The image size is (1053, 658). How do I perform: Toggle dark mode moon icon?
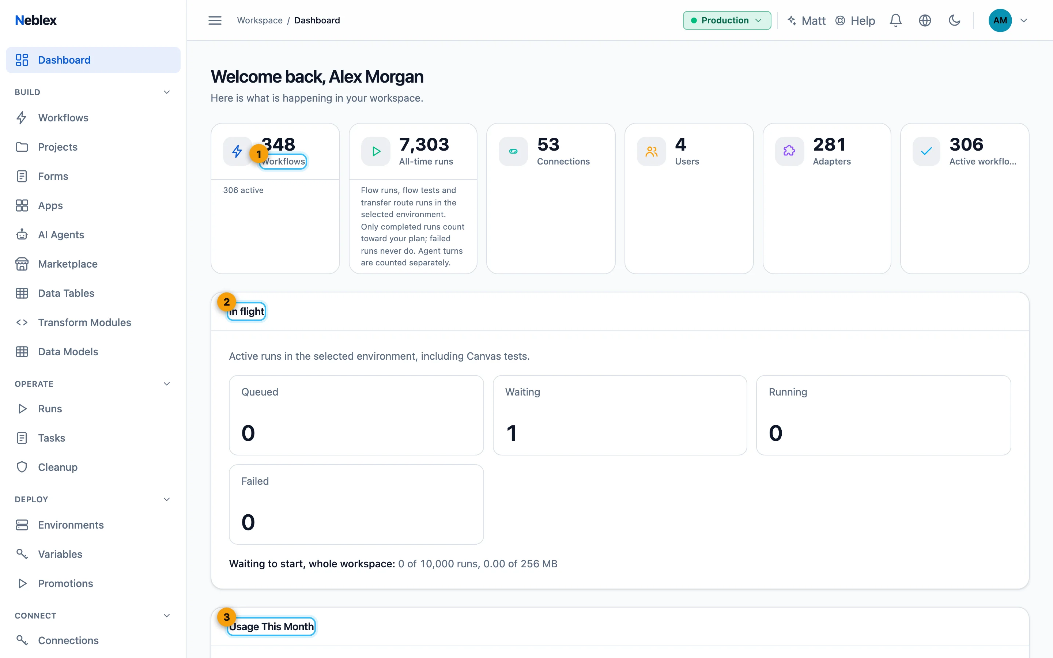(954, 20)
